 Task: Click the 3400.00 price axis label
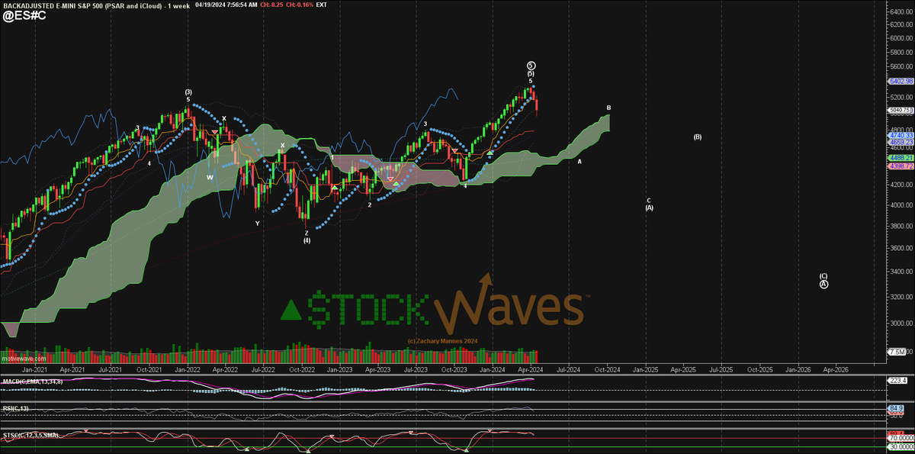click(901, 272)
